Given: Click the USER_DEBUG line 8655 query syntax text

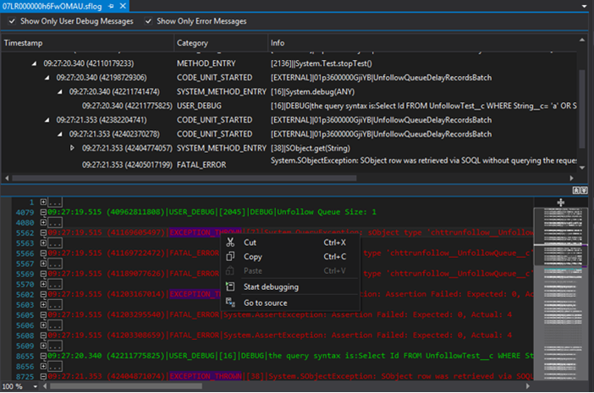Looking at the screenshot, I should tap(290, 356).
